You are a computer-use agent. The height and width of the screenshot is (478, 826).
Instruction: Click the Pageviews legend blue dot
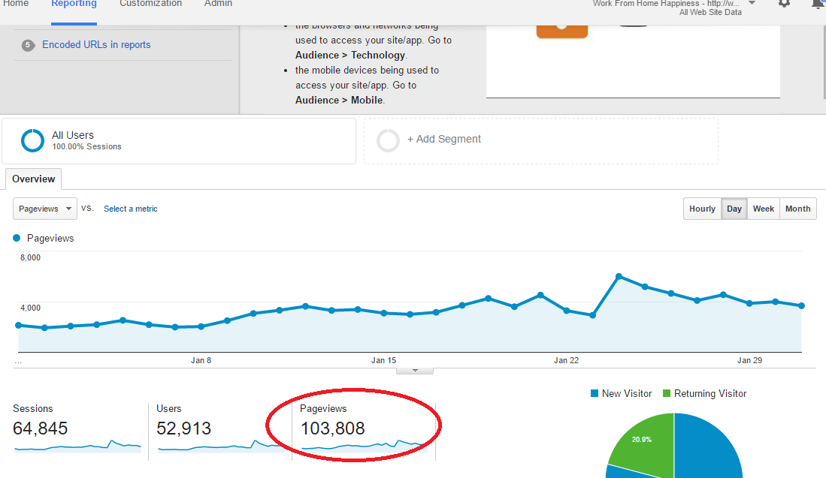[17, 238]
